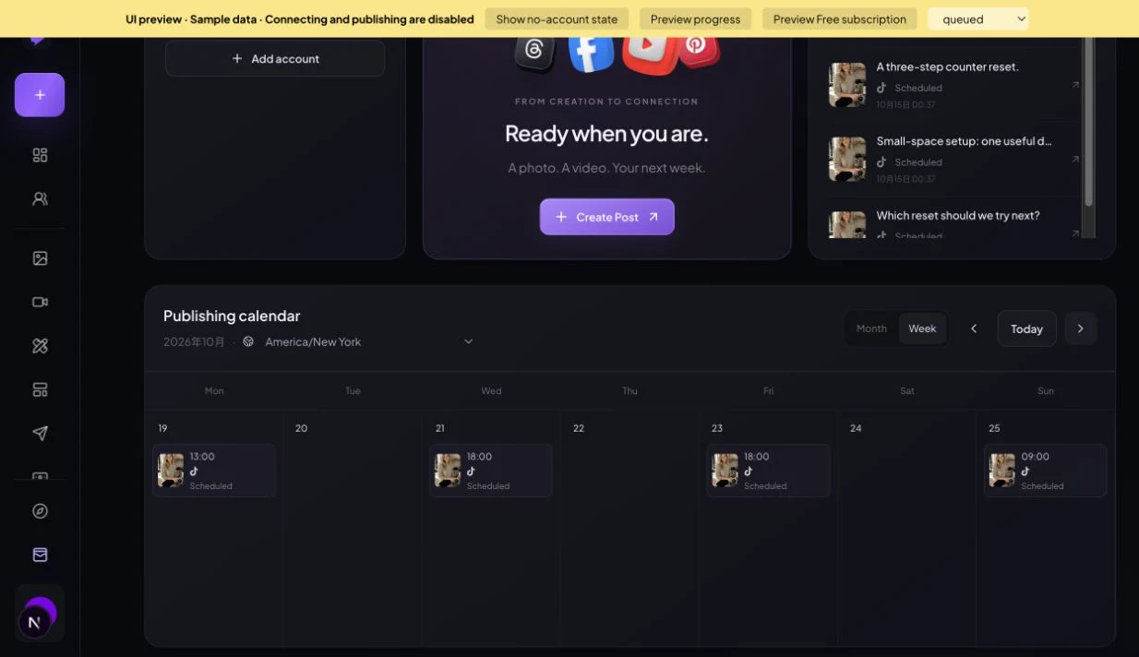This screenshot has height=657, width=1139.
Task: Click the 'Thu' column header
Action: [x=629, y=390]
